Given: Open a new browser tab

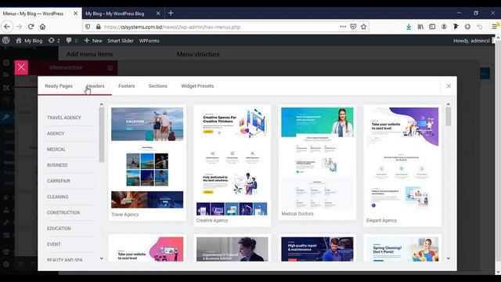Looking at the screenshot, I should point(171,13).
